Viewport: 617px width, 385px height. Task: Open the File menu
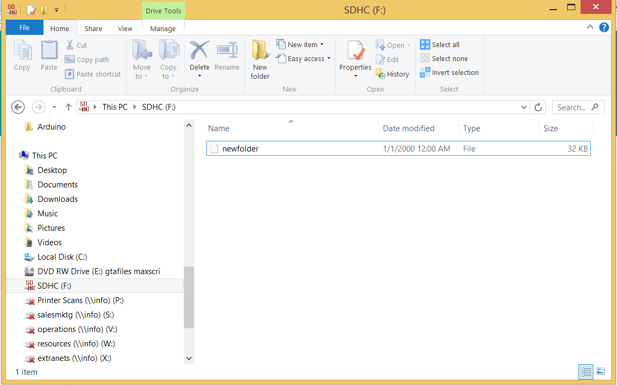click(x=24, y=27)
